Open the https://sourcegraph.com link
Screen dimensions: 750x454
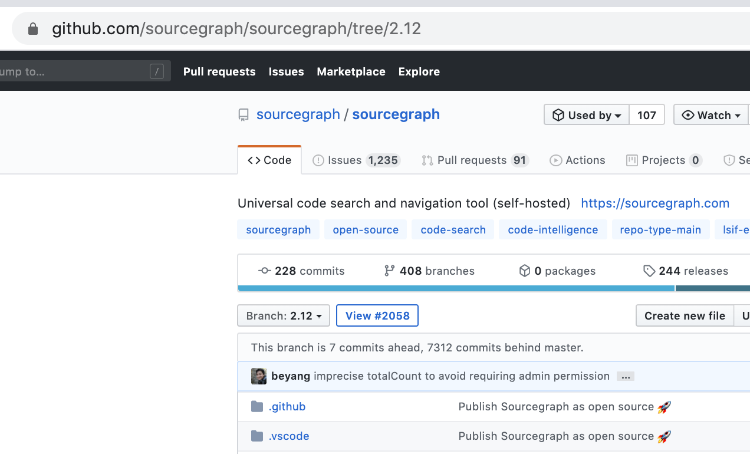tap(655, 203)
